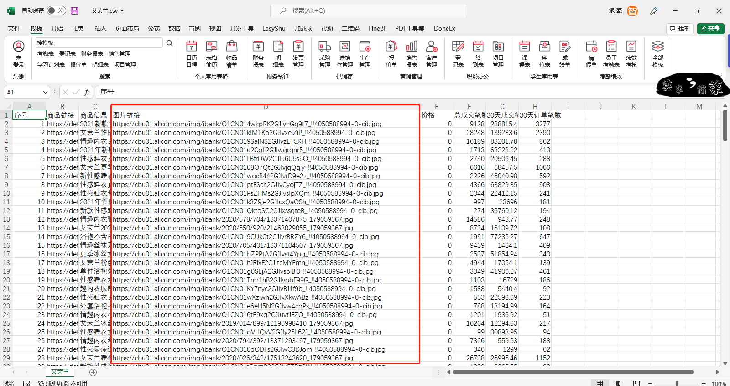Click the 批注 comments button
The width and height of the screenshot is (730, 386).
(680, 28)
